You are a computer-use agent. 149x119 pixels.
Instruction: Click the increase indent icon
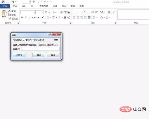tap(97, 12)
